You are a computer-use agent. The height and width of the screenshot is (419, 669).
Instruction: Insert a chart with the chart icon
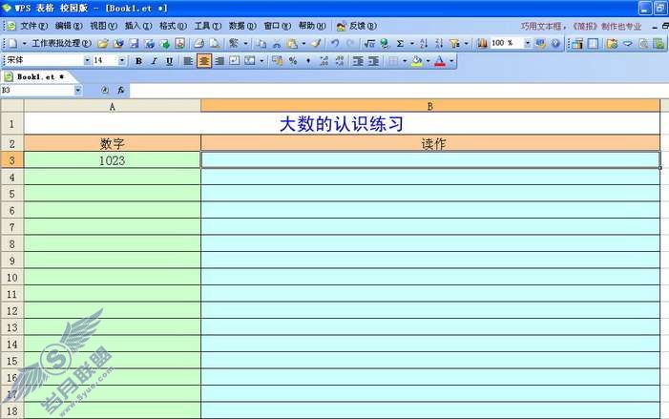tap(482, 43)
